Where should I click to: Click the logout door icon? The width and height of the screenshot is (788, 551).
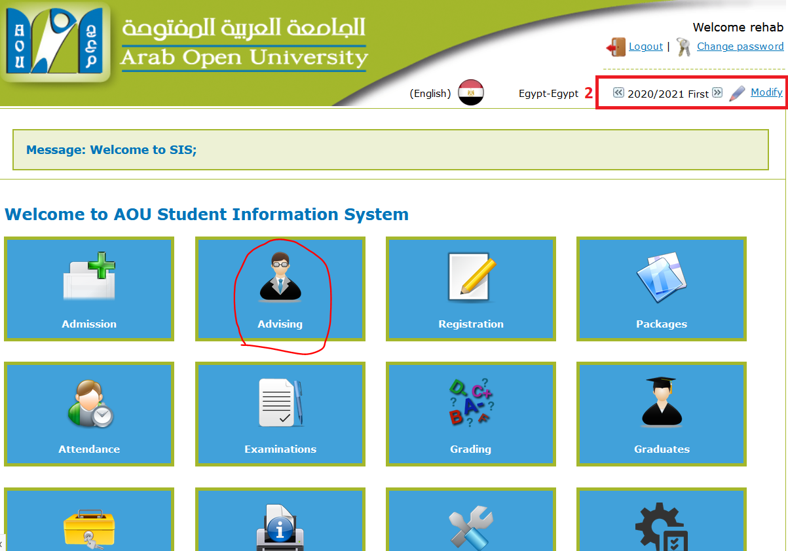616,47
